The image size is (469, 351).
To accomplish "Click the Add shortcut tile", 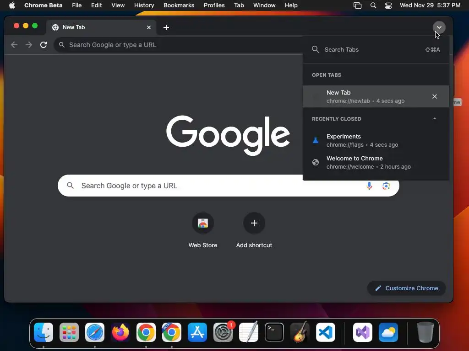I will tap(254, 230).
